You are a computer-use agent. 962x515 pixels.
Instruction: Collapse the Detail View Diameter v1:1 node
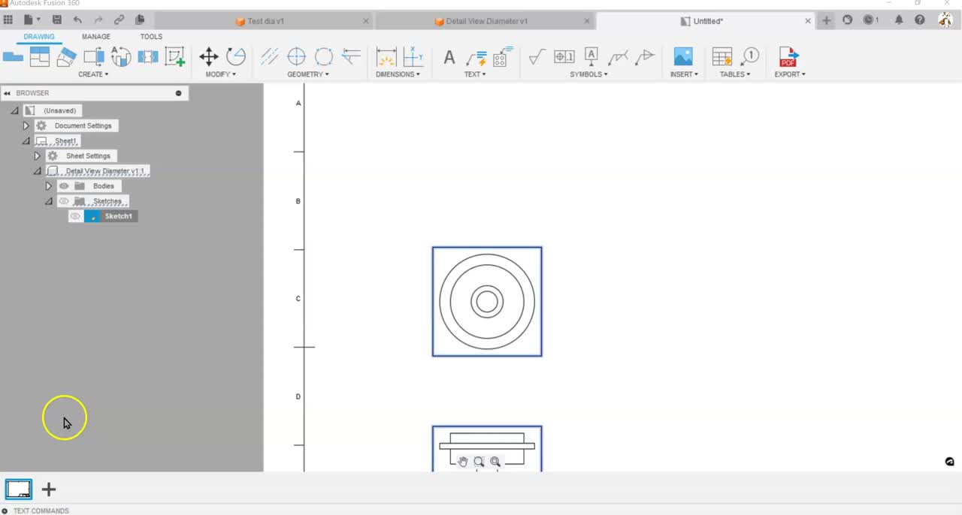(37, 170)
